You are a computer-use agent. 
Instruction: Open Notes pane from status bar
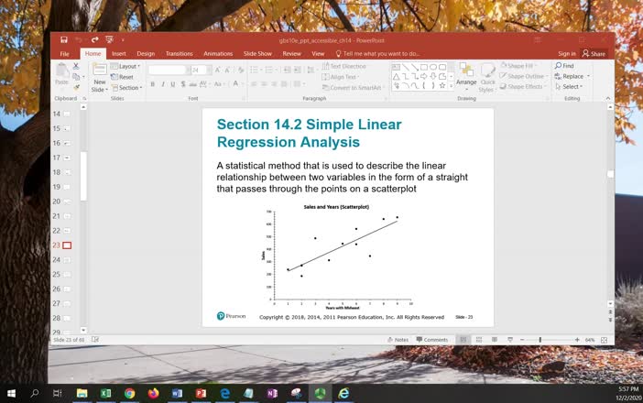398,340
